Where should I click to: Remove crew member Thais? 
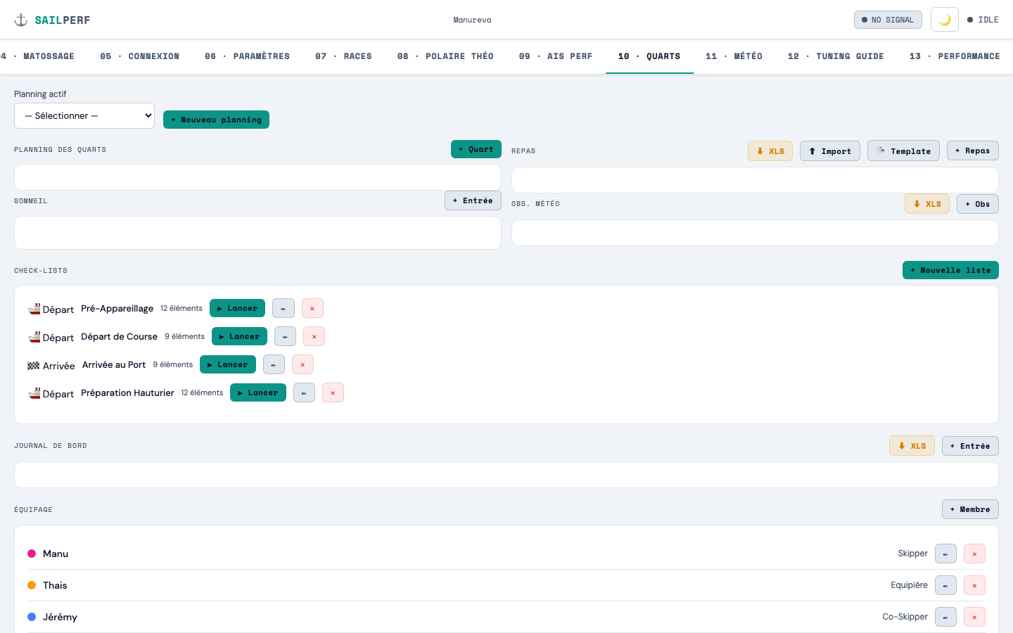pos(974,585)
